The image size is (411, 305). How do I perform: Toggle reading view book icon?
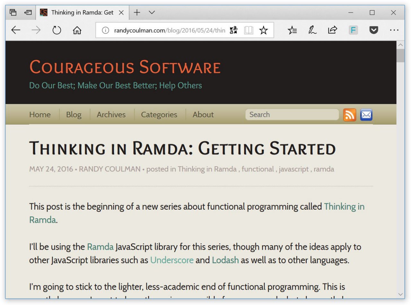click(x=249, y=30)
